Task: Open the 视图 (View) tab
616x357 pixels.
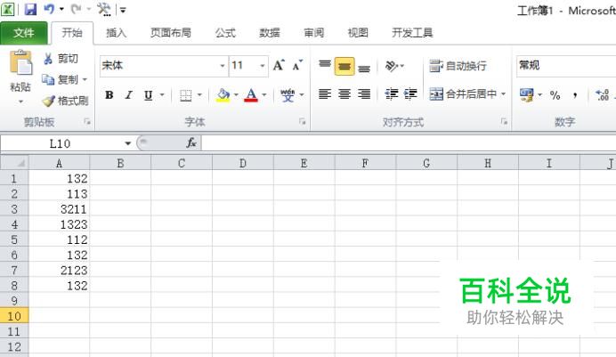Action: (x=358, y=33)
